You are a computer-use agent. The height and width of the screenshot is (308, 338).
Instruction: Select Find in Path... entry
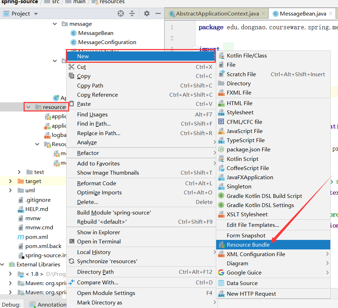(x=141, y=124)
